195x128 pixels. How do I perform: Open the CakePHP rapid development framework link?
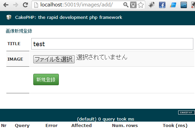(x=69, y=17)
